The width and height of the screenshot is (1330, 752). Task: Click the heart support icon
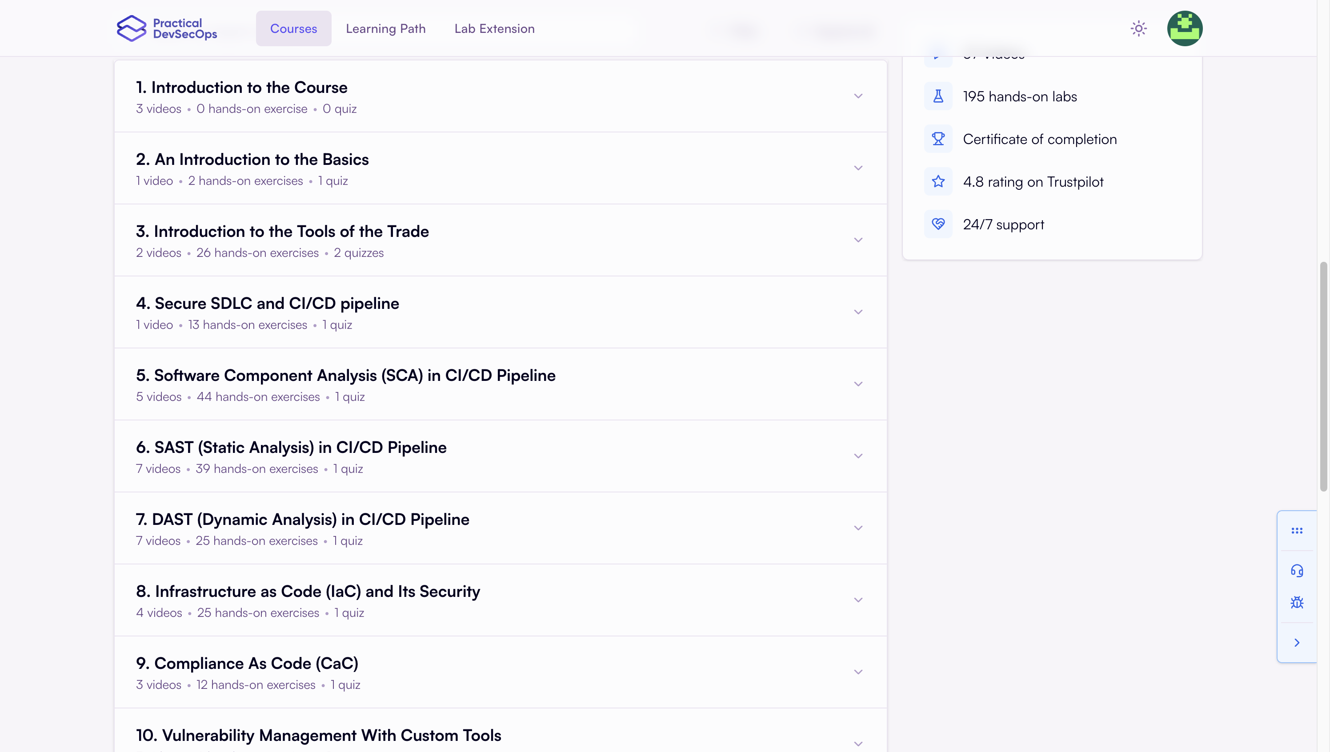coord(938,224)
